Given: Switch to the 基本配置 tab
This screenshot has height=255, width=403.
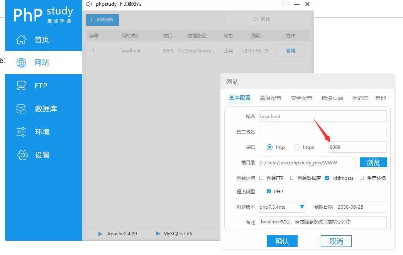Looking at the screenshot, I should click(x=240, y=98).
